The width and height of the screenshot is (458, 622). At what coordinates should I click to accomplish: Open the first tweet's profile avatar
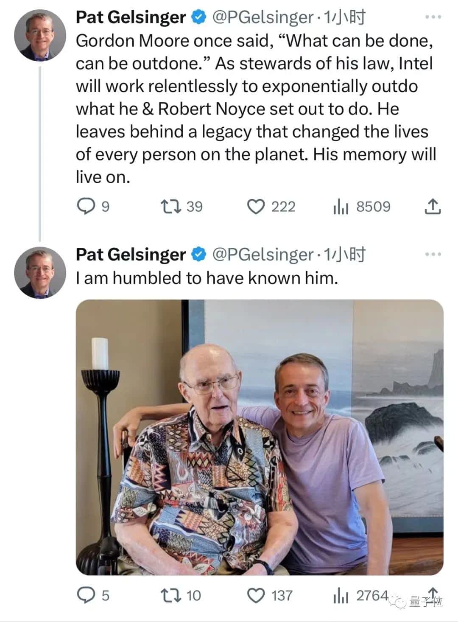[x=40, y=34]
